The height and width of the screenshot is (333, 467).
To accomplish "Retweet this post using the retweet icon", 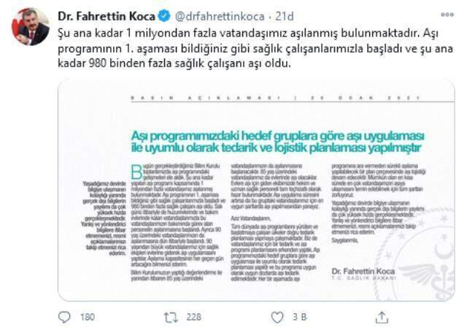I will 171,318.
